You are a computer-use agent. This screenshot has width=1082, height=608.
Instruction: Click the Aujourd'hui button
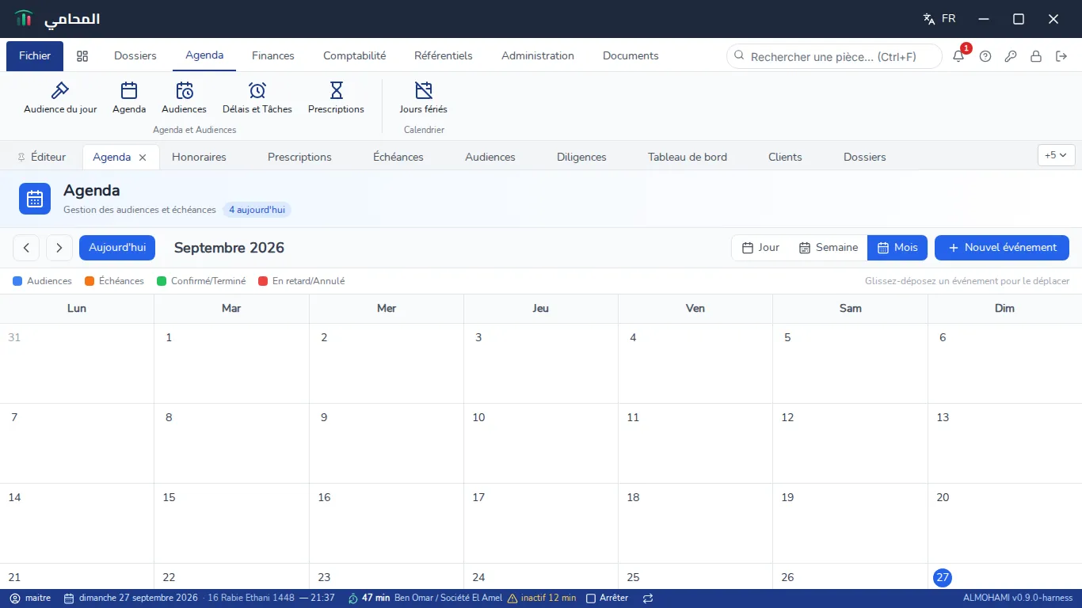pos(117,248)
